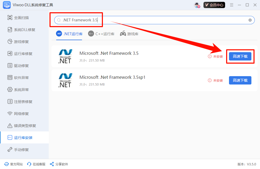Switch to 游戏库 tab
Image resolution: width=260 pixels, height=169 pixels.
tap(129, 34)
